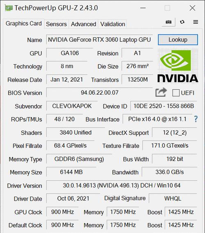
Task: Switch to the Sensors tab
Action: click(57, 24)
